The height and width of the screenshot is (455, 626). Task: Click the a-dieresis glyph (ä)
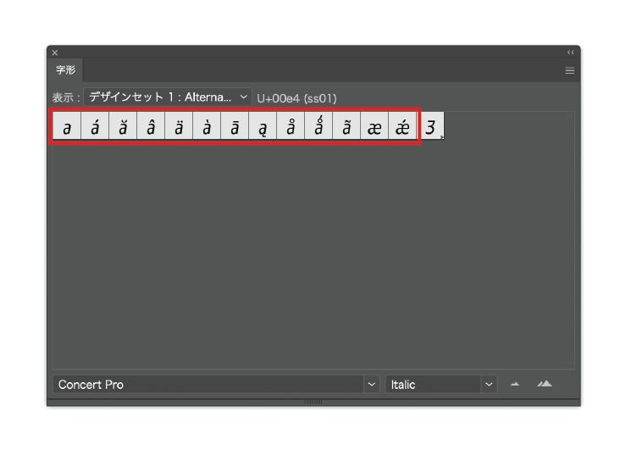tap(179, 128)
